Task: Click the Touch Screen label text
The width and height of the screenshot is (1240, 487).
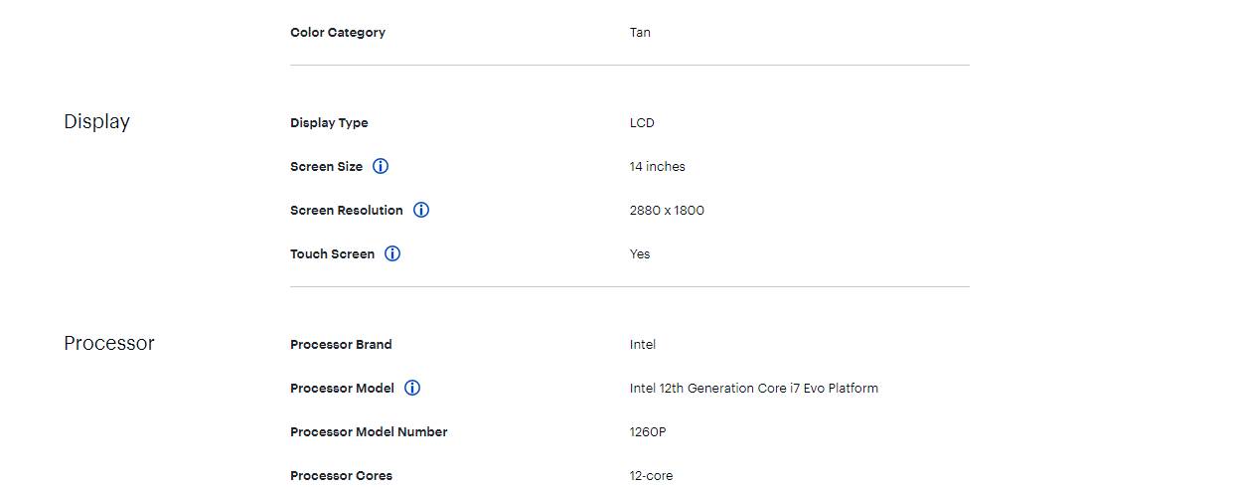Action: (332, 253)
